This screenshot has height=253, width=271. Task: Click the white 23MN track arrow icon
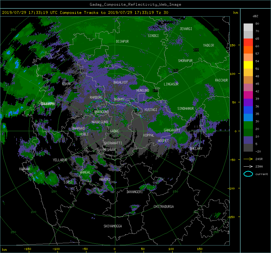[x=248, y=166]
